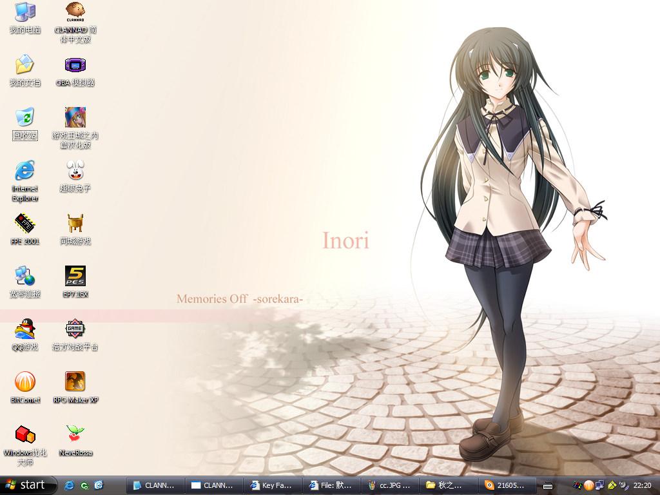
Task: Click the gray tray icon beside the clock
Action: pos(623,486)
